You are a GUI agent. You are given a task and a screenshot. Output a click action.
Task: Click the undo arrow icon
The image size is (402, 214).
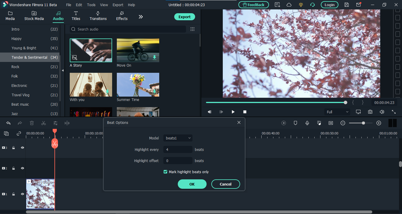8,123
